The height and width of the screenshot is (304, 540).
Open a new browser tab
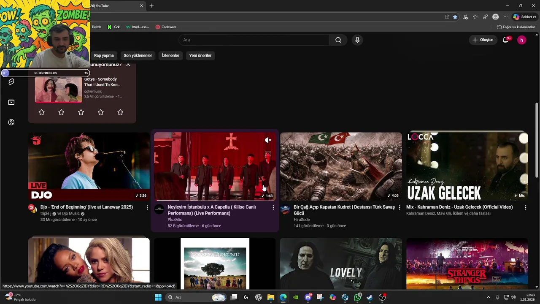click(151, 5)
